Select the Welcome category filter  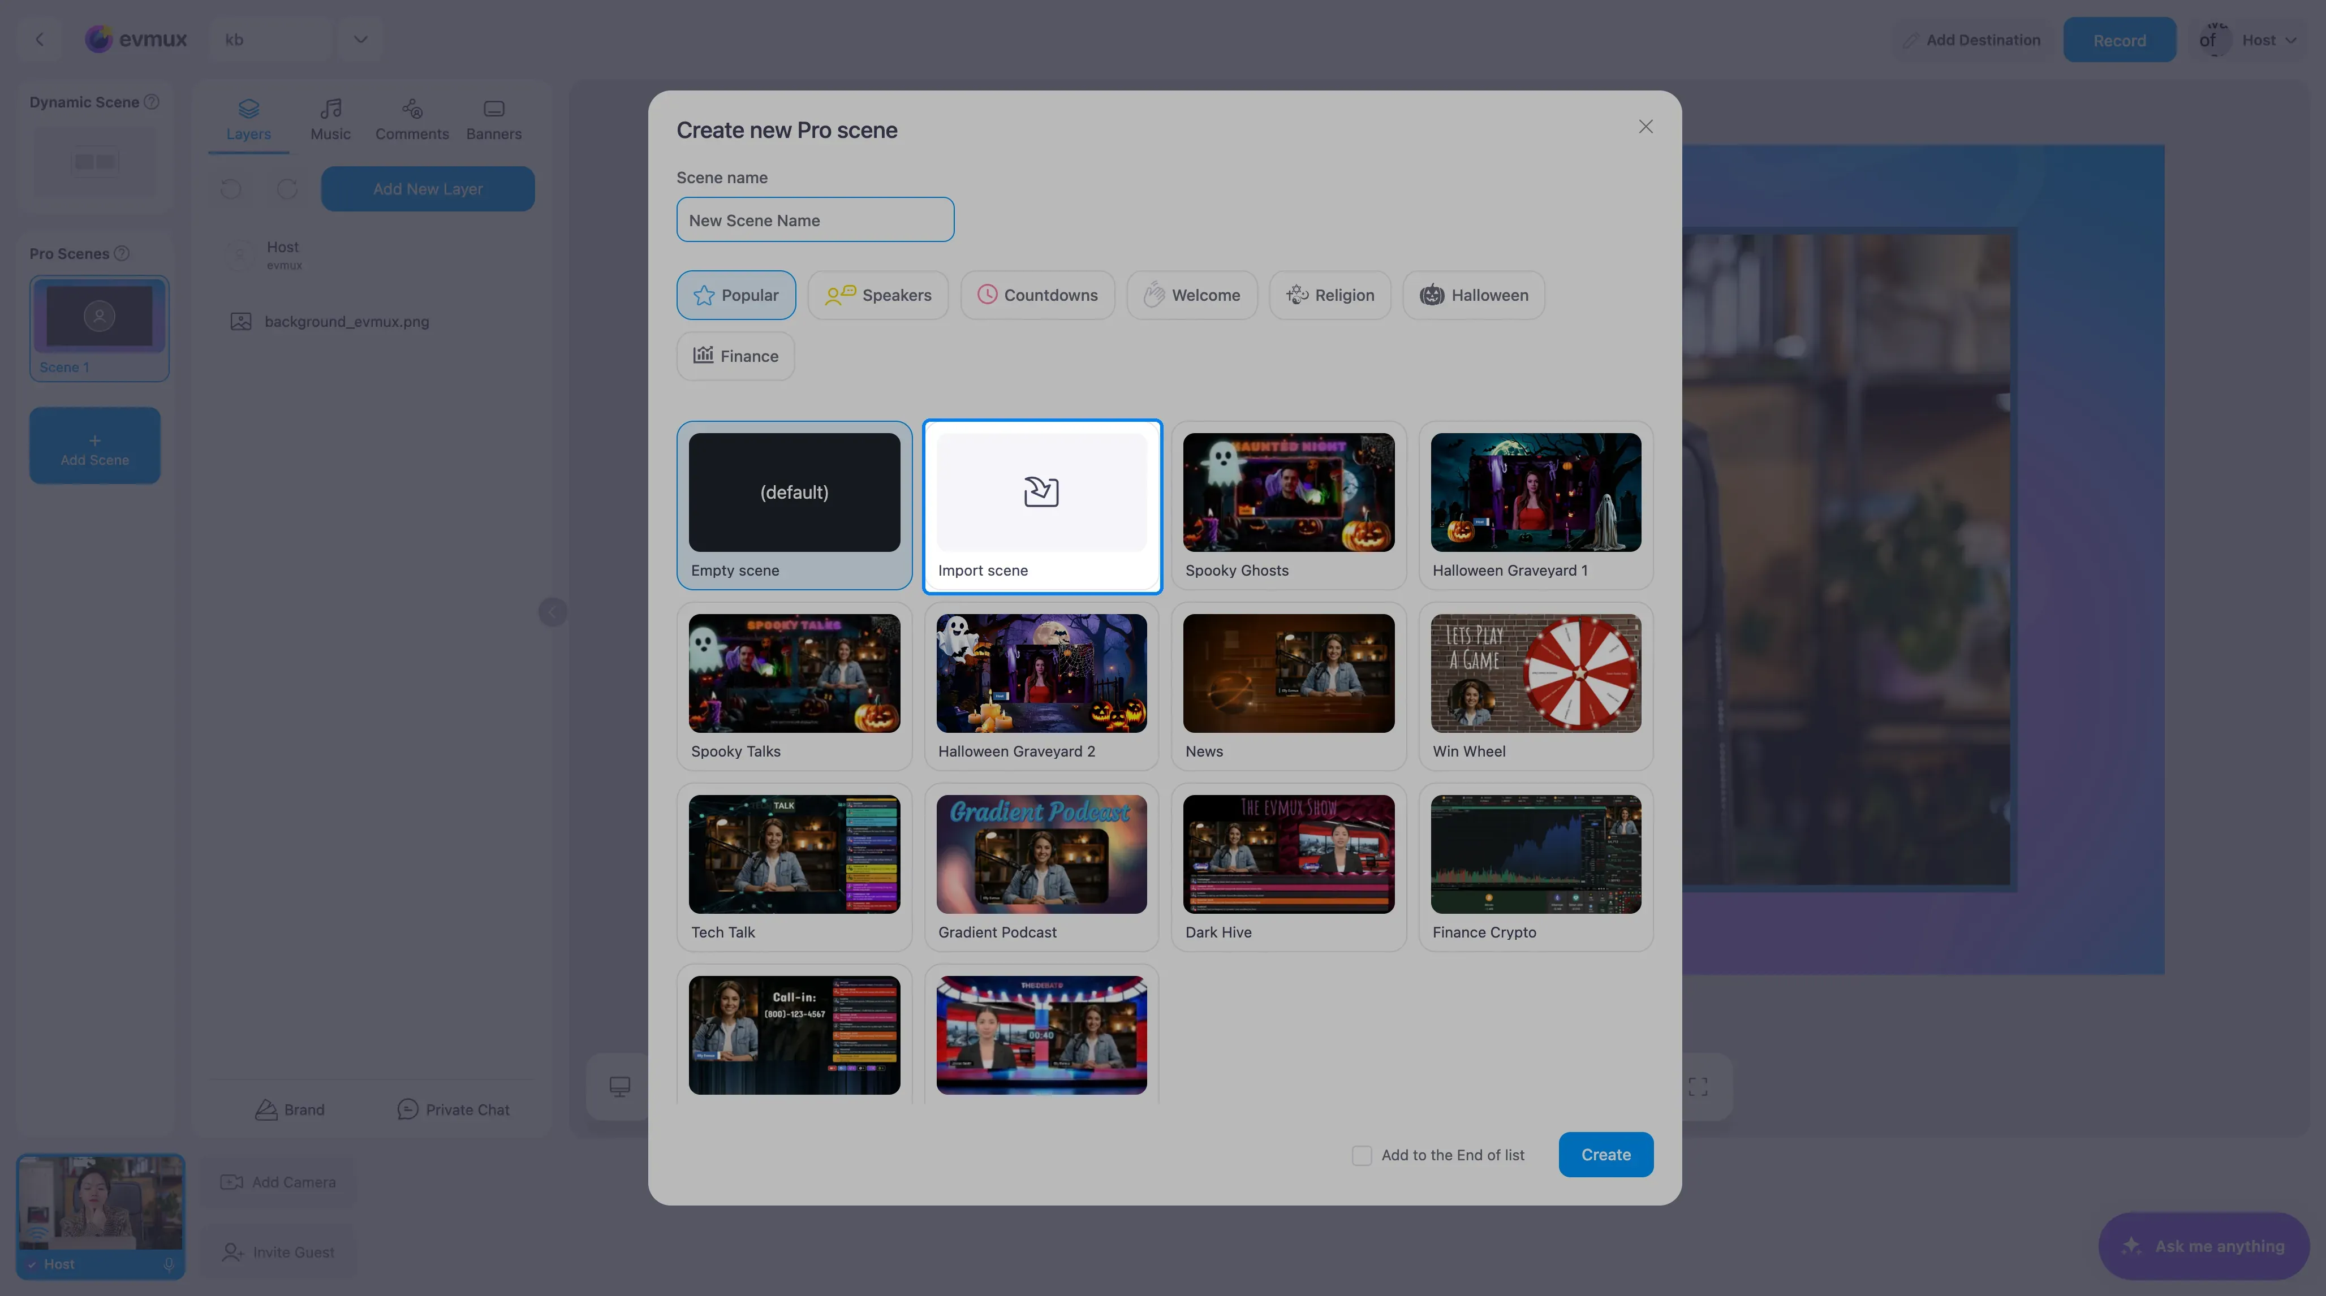click(1191, 295)
